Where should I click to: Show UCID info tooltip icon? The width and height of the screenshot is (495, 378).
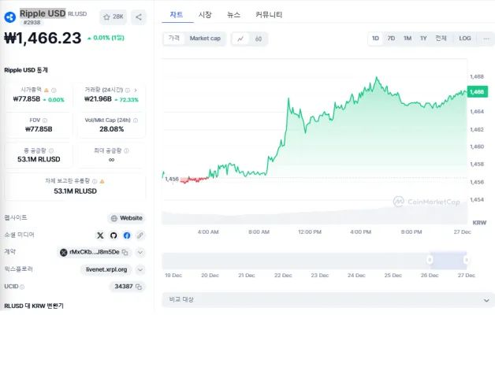tap(22, 287)
